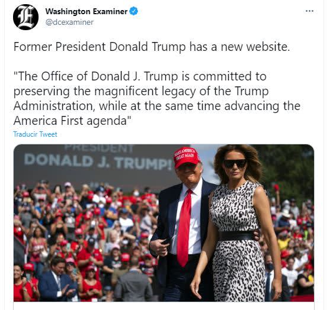333x310 pixels.
Task: Click the Washington Examiner profile avatar
Action: 25,17
